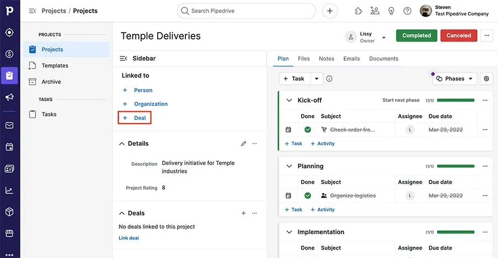
Task: Collapse the Kick-off phase chevron
Action: click(x=289, y=100)
